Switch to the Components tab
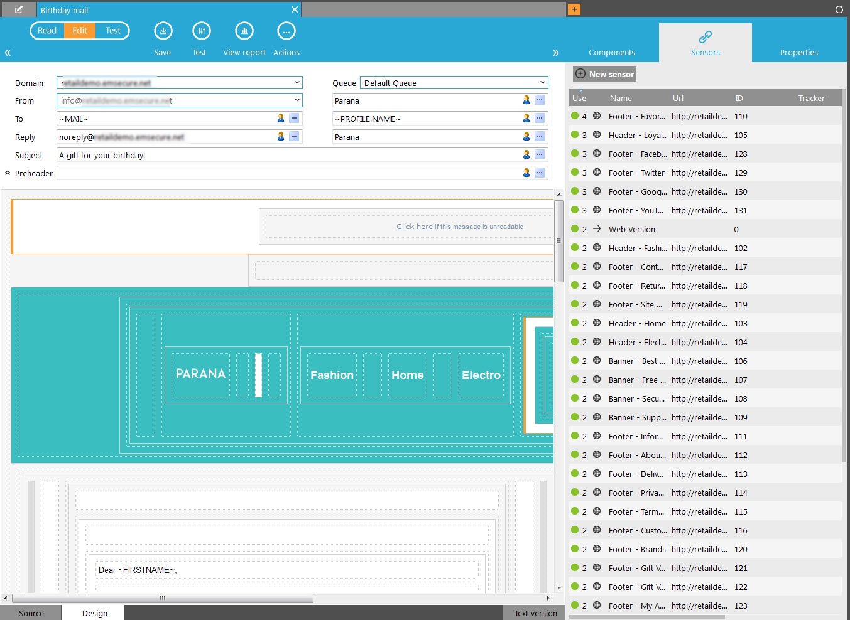850x620 pixels. (x=611, y=53)
